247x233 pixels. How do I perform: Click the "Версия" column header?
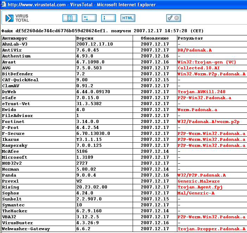[85, 38]
